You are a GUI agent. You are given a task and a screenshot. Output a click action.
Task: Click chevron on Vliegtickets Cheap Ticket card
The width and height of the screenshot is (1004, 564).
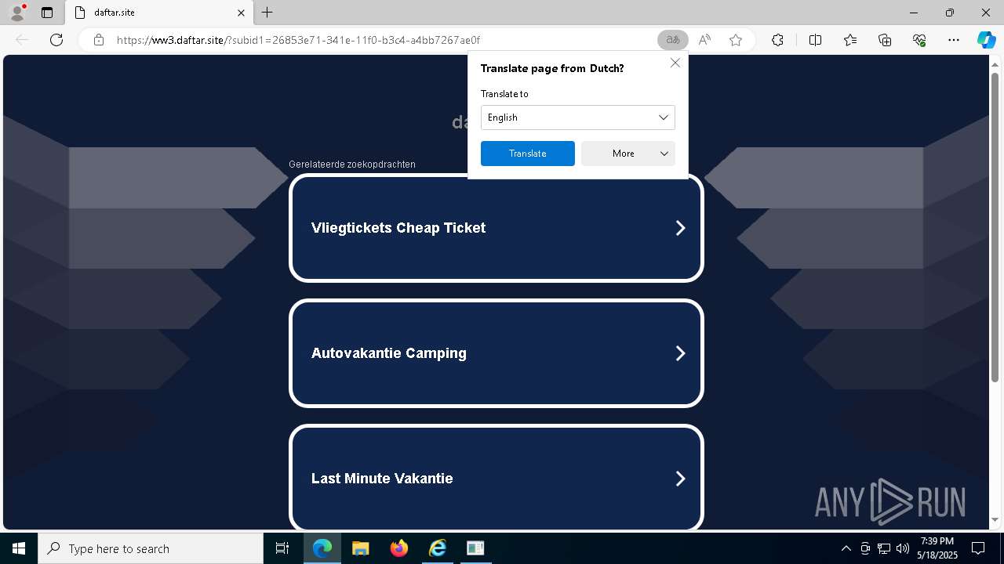680,228
